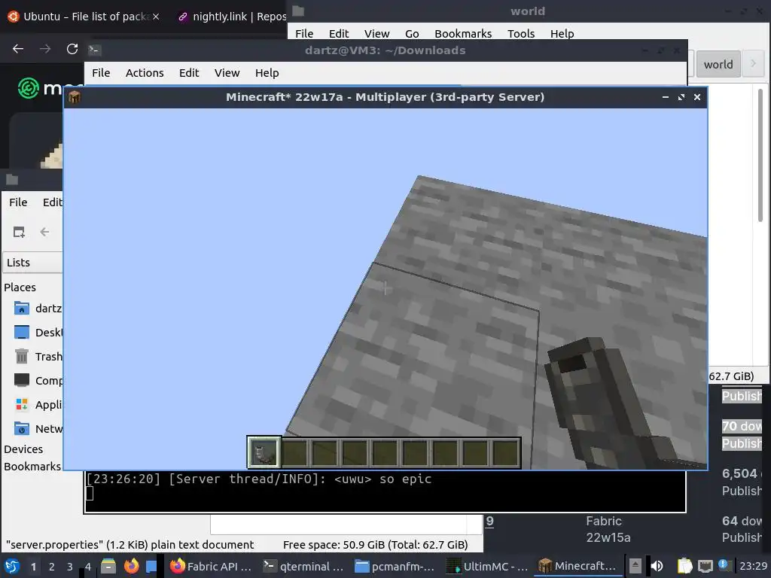Switch to virtual desktop 3

70,566
